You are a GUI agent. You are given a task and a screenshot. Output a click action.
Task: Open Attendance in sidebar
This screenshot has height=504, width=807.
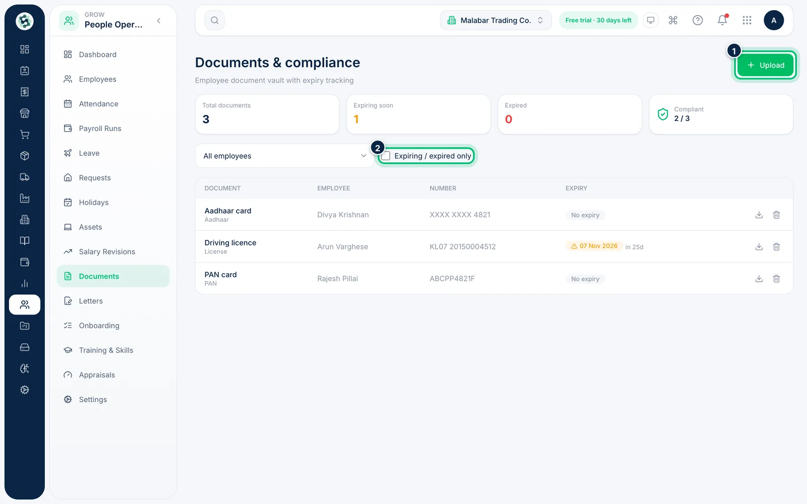tap(113, 104)
